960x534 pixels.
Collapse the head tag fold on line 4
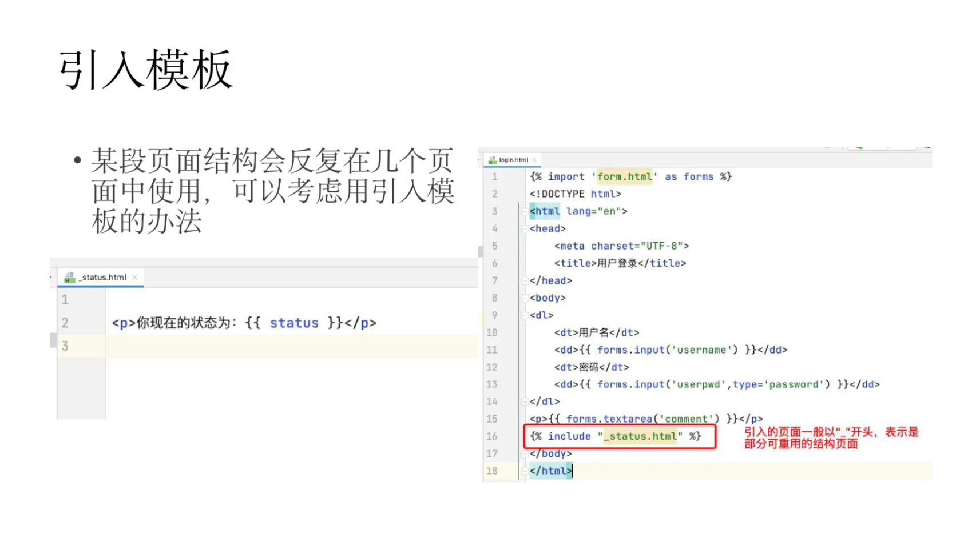525,228
